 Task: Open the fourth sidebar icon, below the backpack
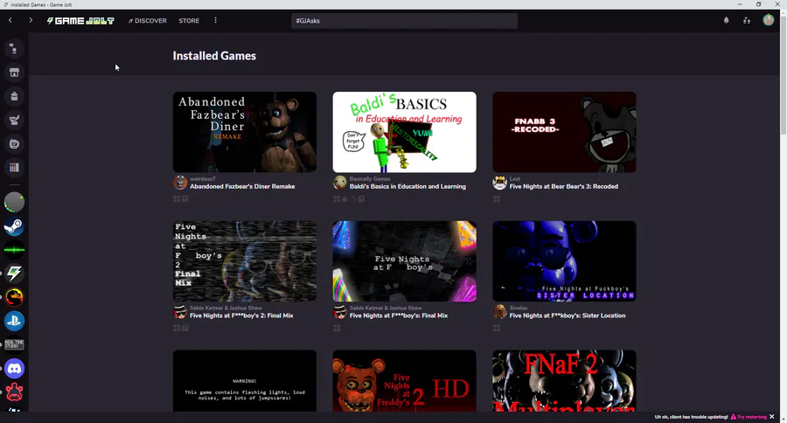14,120
